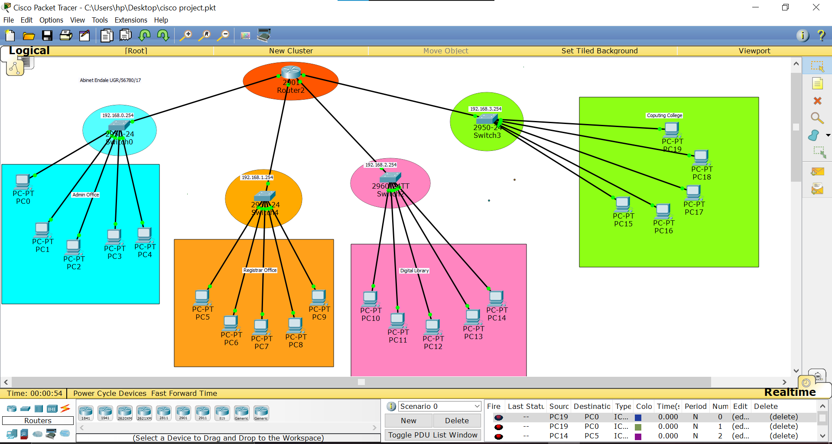Switch to the Realtime mode tab
832x444 pixels.
pos(790,392)
